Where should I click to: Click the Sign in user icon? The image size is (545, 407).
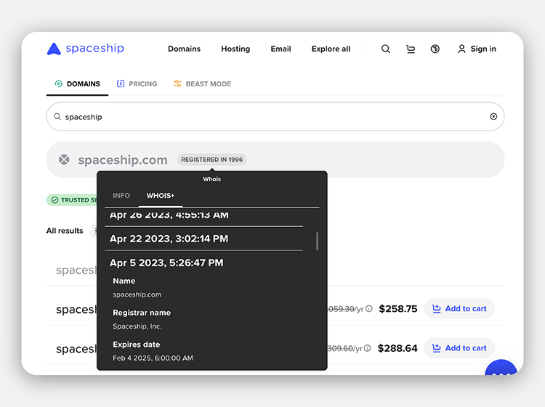[x=461, y=49]
